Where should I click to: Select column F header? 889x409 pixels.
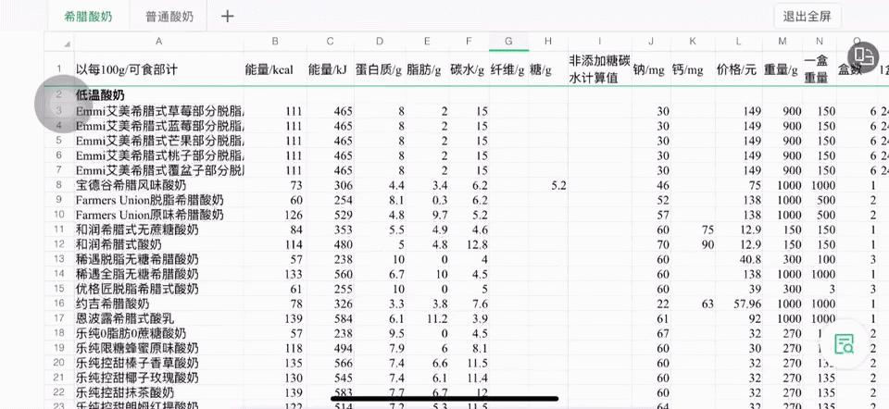[469, 42]
